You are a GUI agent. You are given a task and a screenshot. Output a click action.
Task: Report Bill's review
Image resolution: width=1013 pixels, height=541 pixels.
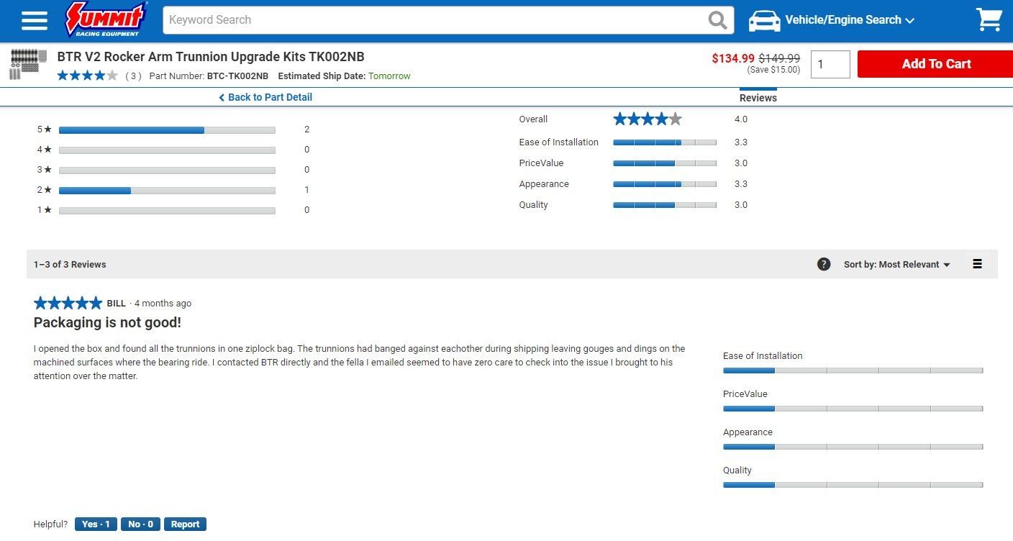coord(185,524)
